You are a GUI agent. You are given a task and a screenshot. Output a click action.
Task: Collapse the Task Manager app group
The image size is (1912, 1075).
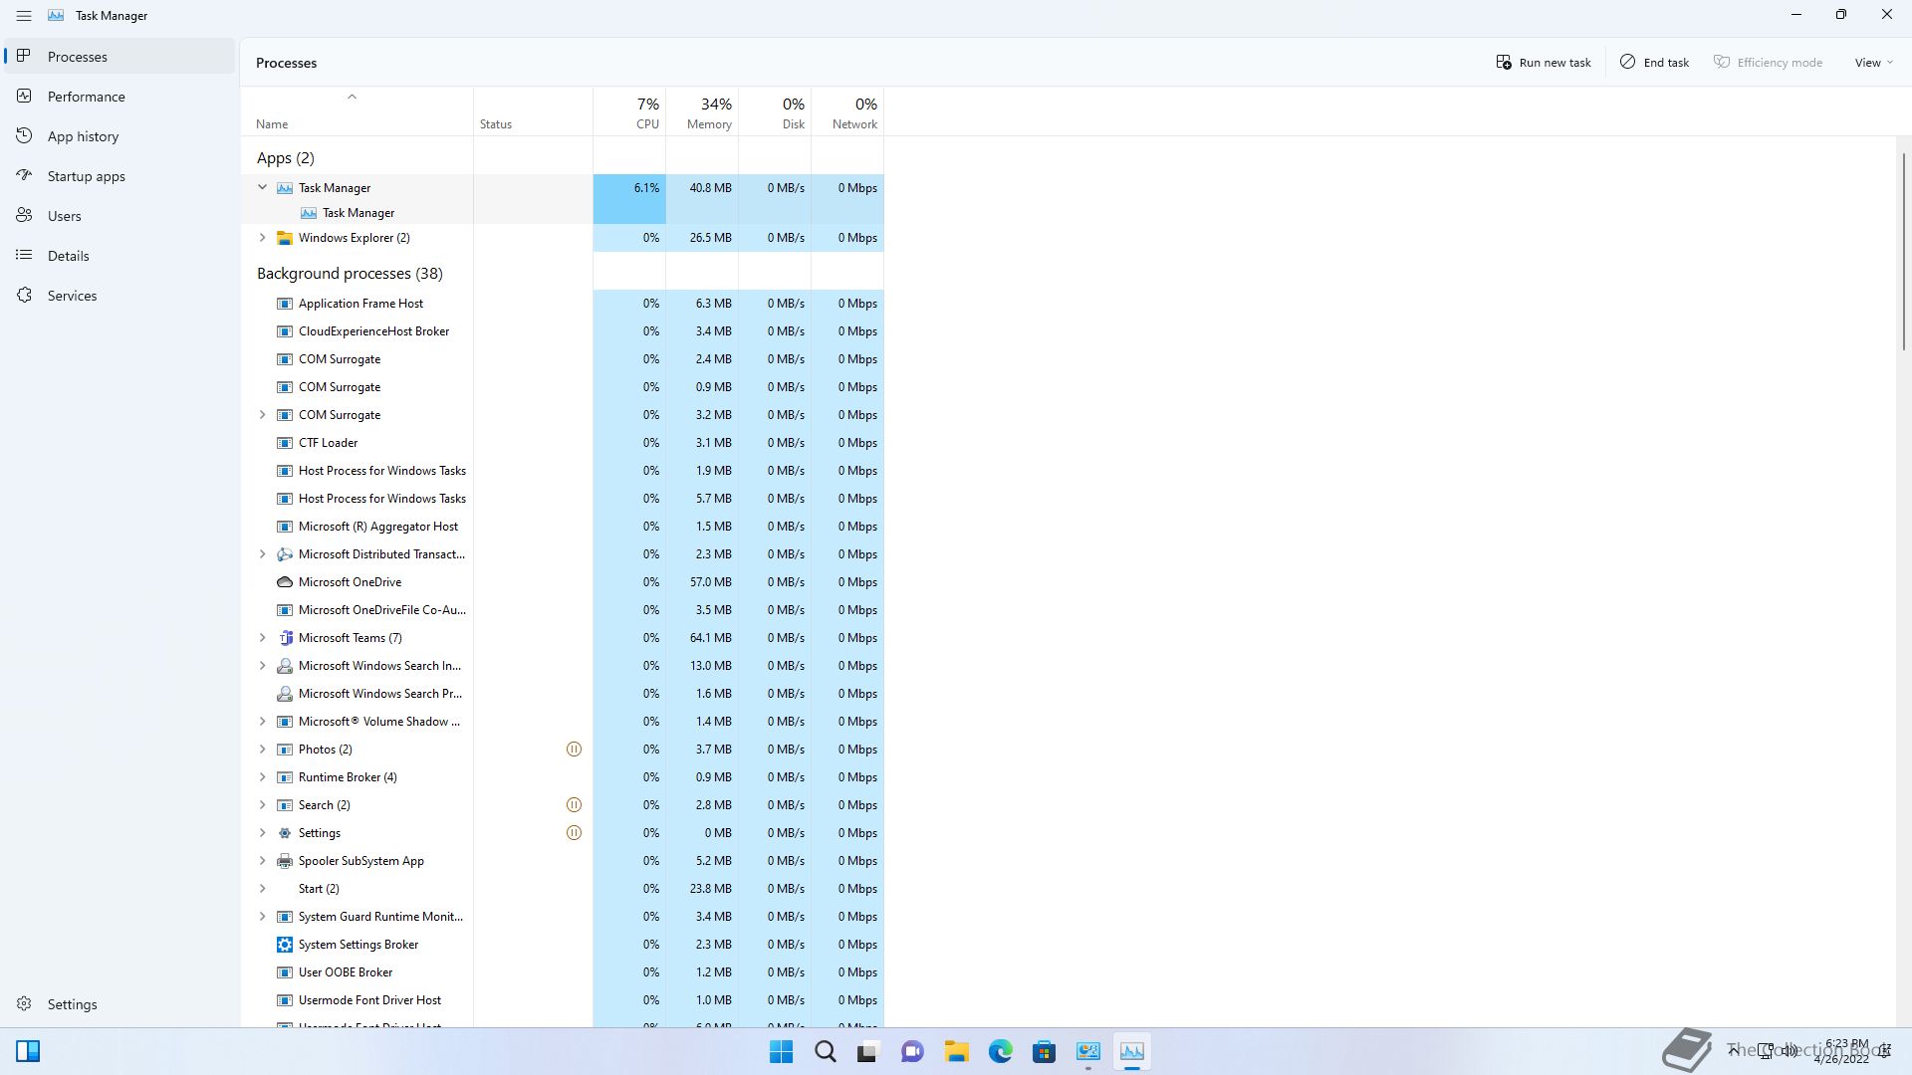click(263, 187)
